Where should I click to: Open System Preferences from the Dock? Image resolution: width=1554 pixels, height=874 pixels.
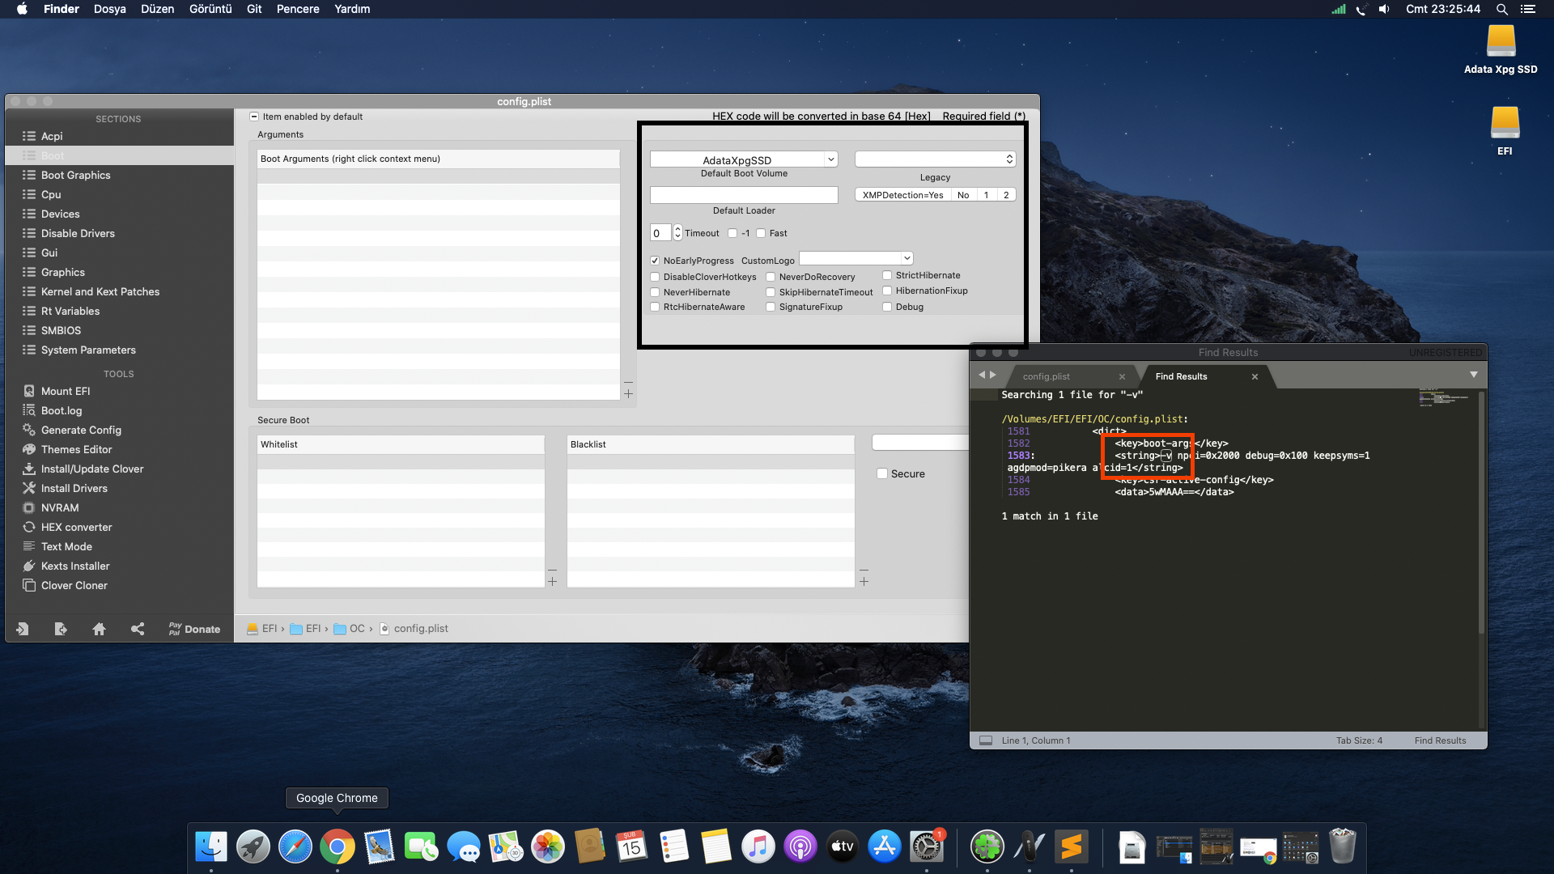click(926, 846)
